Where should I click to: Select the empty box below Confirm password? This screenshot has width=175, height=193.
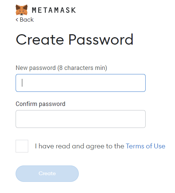[81, 119]
